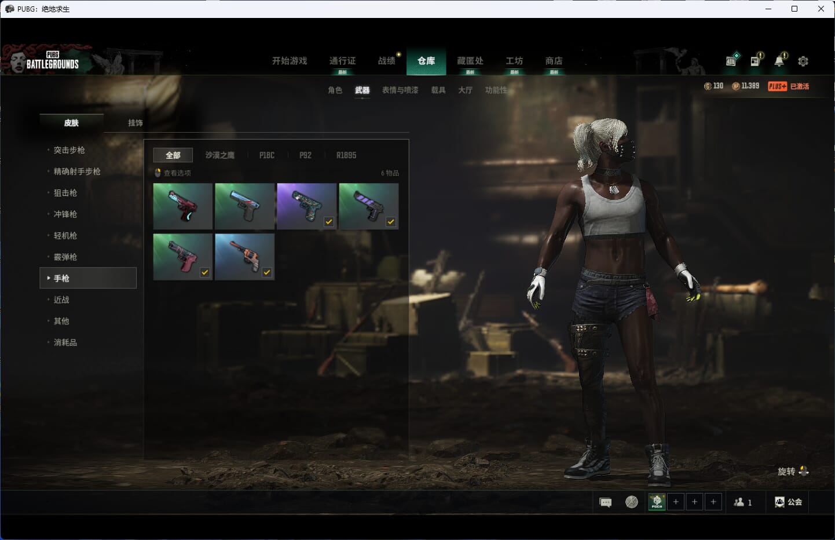The image size is (835, 540).
Task: Select the orange revolver skin thumbnail
Action: coord(244,257)
